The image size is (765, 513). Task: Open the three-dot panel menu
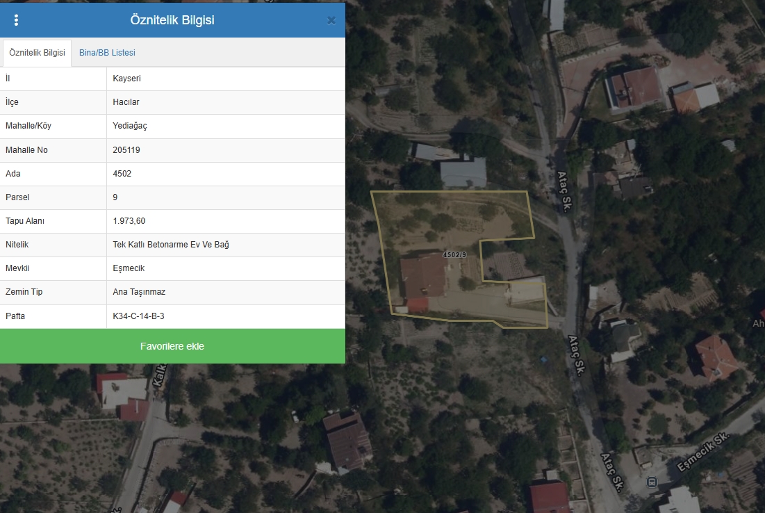(16, 20)
